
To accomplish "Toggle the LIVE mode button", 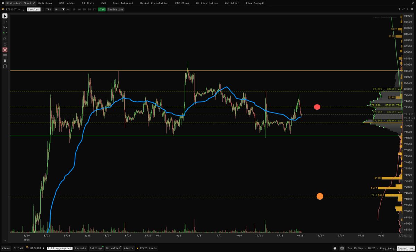I will click(x=101, y=10).
